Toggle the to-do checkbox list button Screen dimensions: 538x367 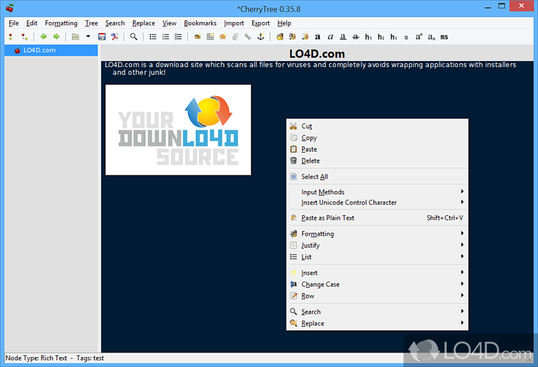[178, 37]
